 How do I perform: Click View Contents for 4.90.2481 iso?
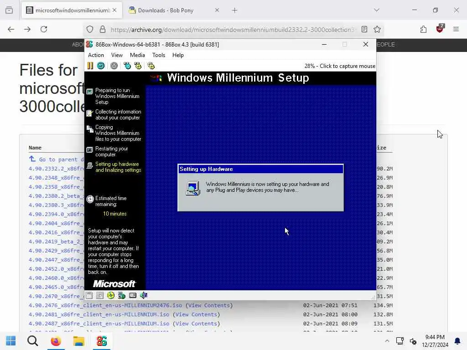click(x=196, y=314)
